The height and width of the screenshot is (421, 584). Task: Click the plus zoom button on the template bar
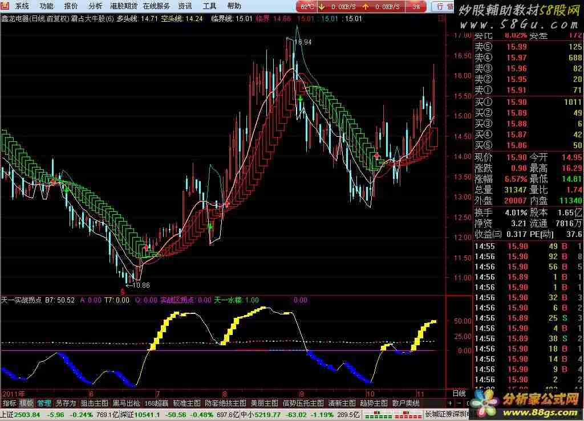point(451,403)
